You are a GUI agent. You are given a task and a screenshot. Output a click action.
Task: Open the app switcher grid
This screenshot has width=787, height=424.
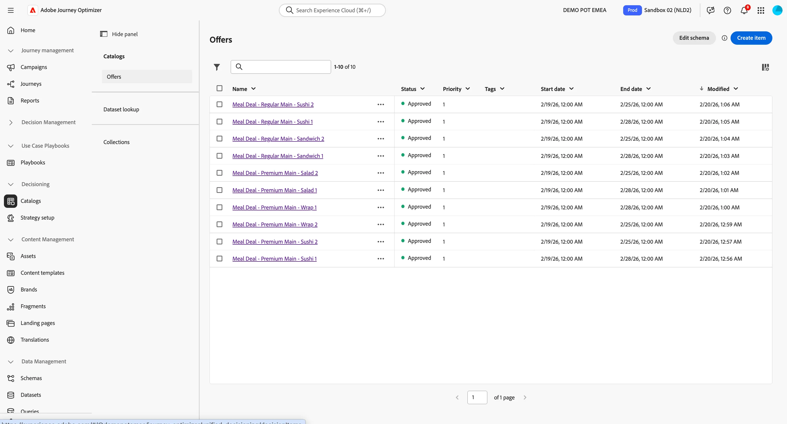coord(761,10)
